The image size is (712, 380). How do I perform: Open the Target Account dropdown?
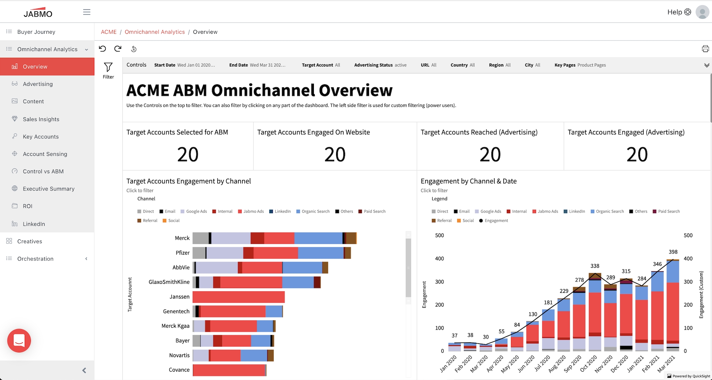(321, 65)
